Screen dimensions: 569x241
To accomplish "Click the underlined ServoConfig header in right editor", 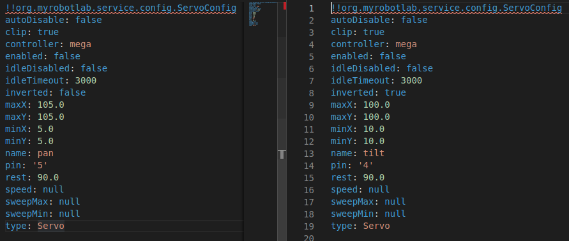I will coord(446,8).
